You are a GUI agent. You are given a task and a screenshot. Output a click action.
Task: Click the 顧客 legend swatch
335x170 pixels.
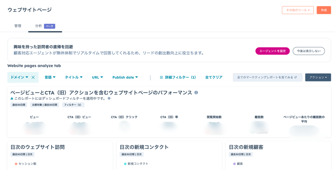[234, 164]
